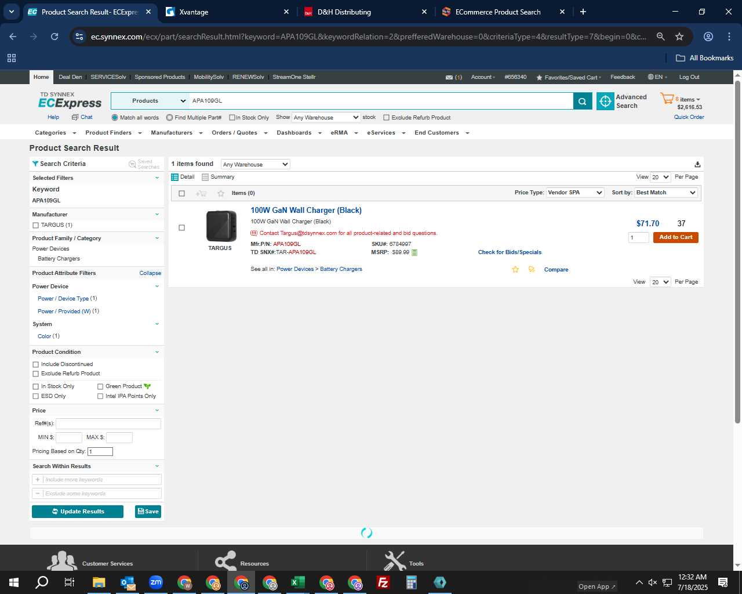Open Excel from taskbar
The image size is (742, 594).
[x=298, y=582]
